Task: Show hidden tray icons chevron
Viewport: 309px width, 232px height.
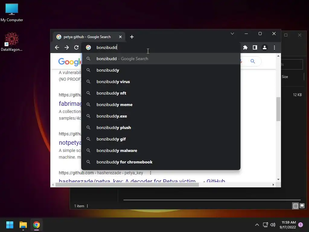Action: pos(257,225)
